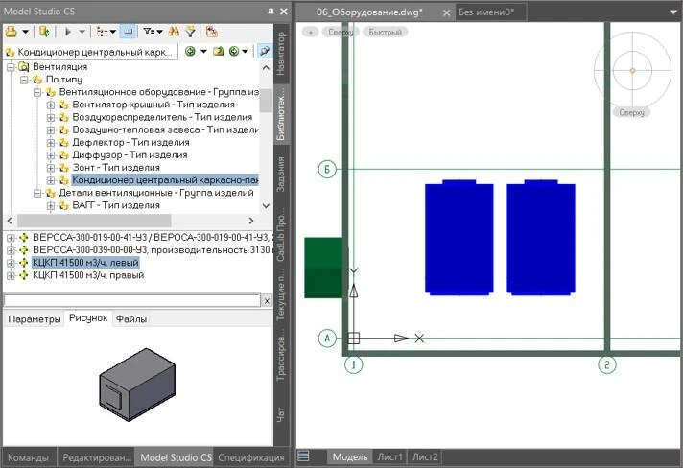Viewport: 683px width, 468px height.
Task: Click the funnel filter icon in toolbar
Action: [191, 31]
